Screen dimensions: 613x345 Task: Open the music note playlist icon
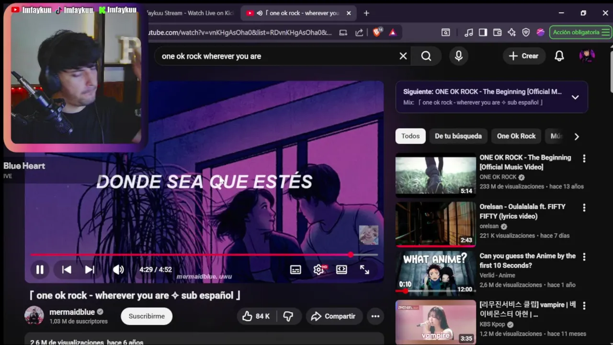(469, 33)
